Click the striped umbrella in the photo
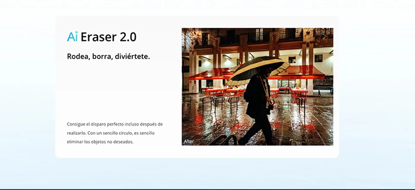Screen dimensions: 415x190 pos(258,69)
